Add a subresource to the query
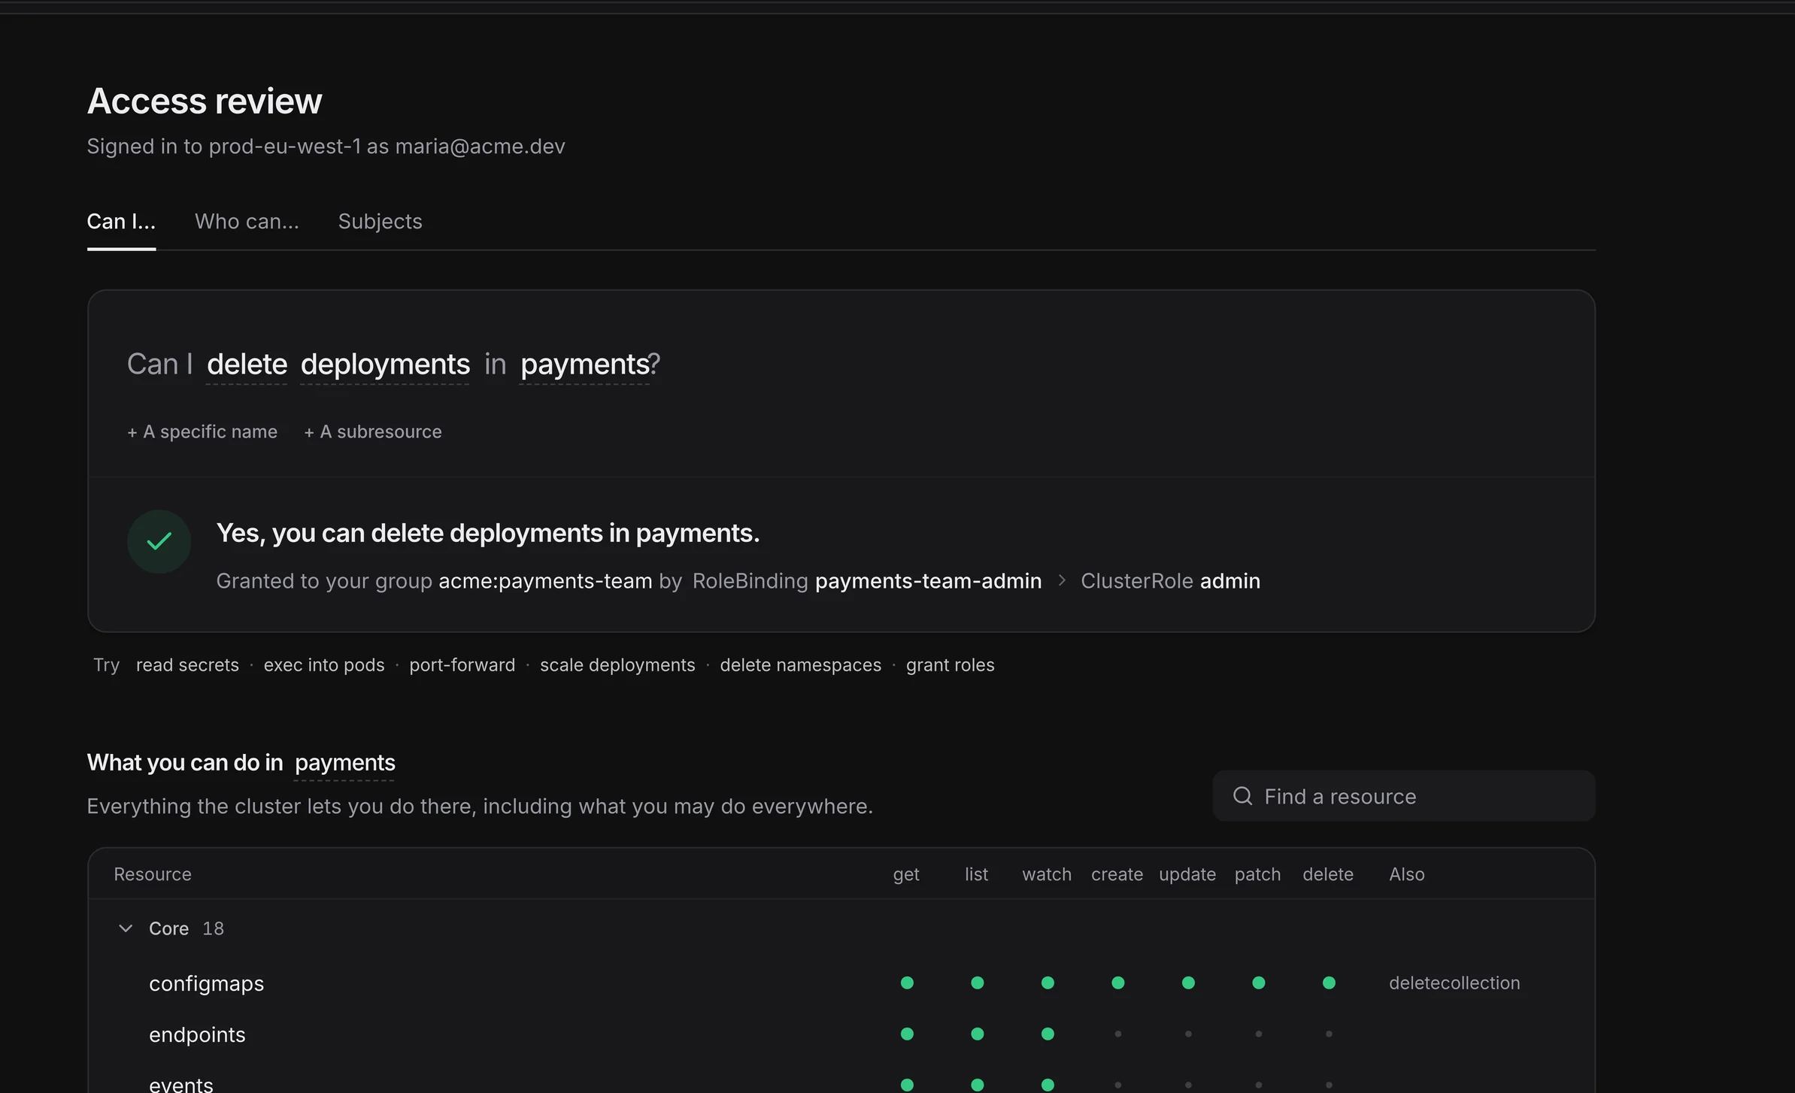 tap(372, 431)
